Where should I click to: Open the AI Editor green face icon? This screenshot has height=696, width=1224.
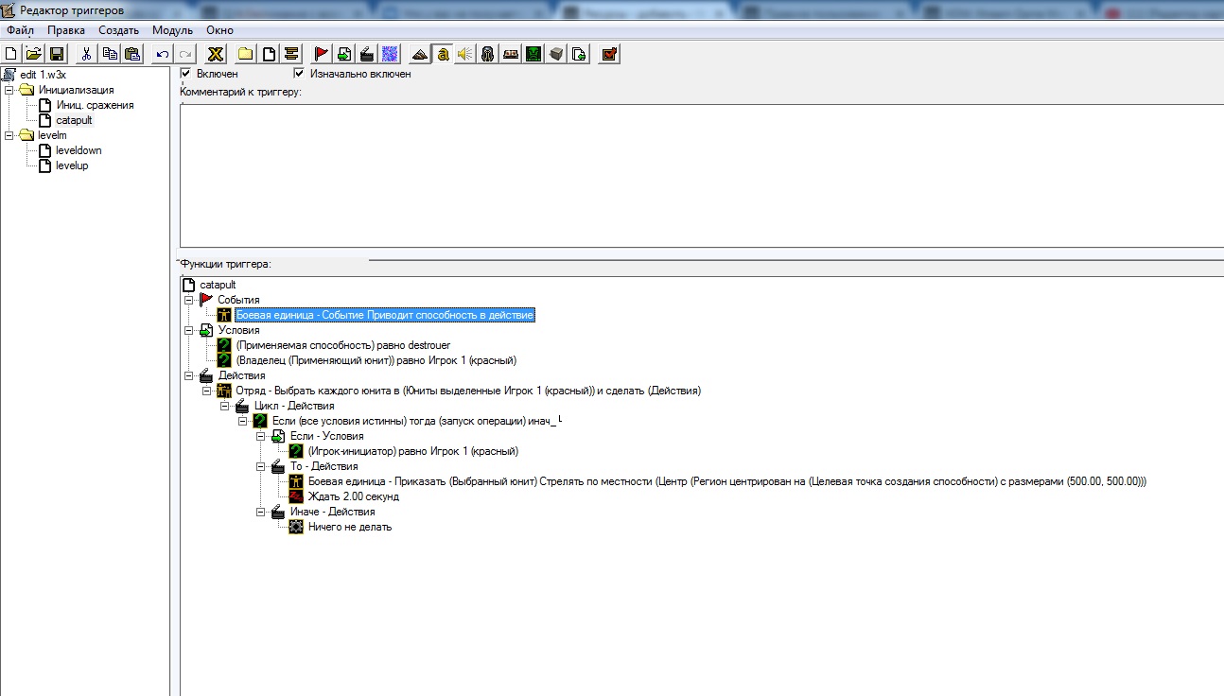pos(533,54)
